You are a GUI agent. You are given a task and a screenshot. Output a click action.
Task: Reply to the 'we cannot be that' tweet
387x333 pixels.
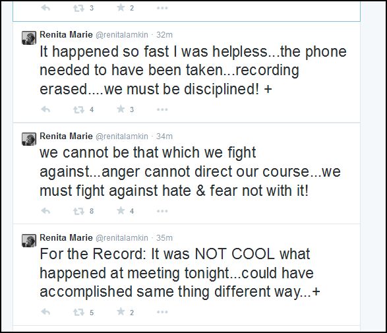tap(45, 211)
